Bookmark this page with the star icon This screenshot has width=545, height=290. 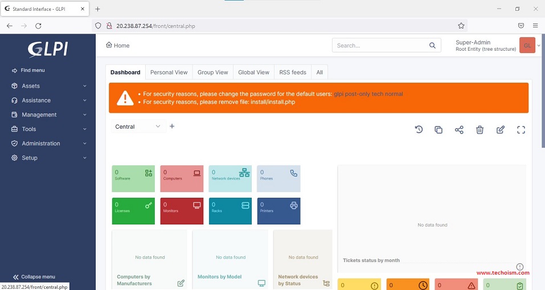pos(461,26)
